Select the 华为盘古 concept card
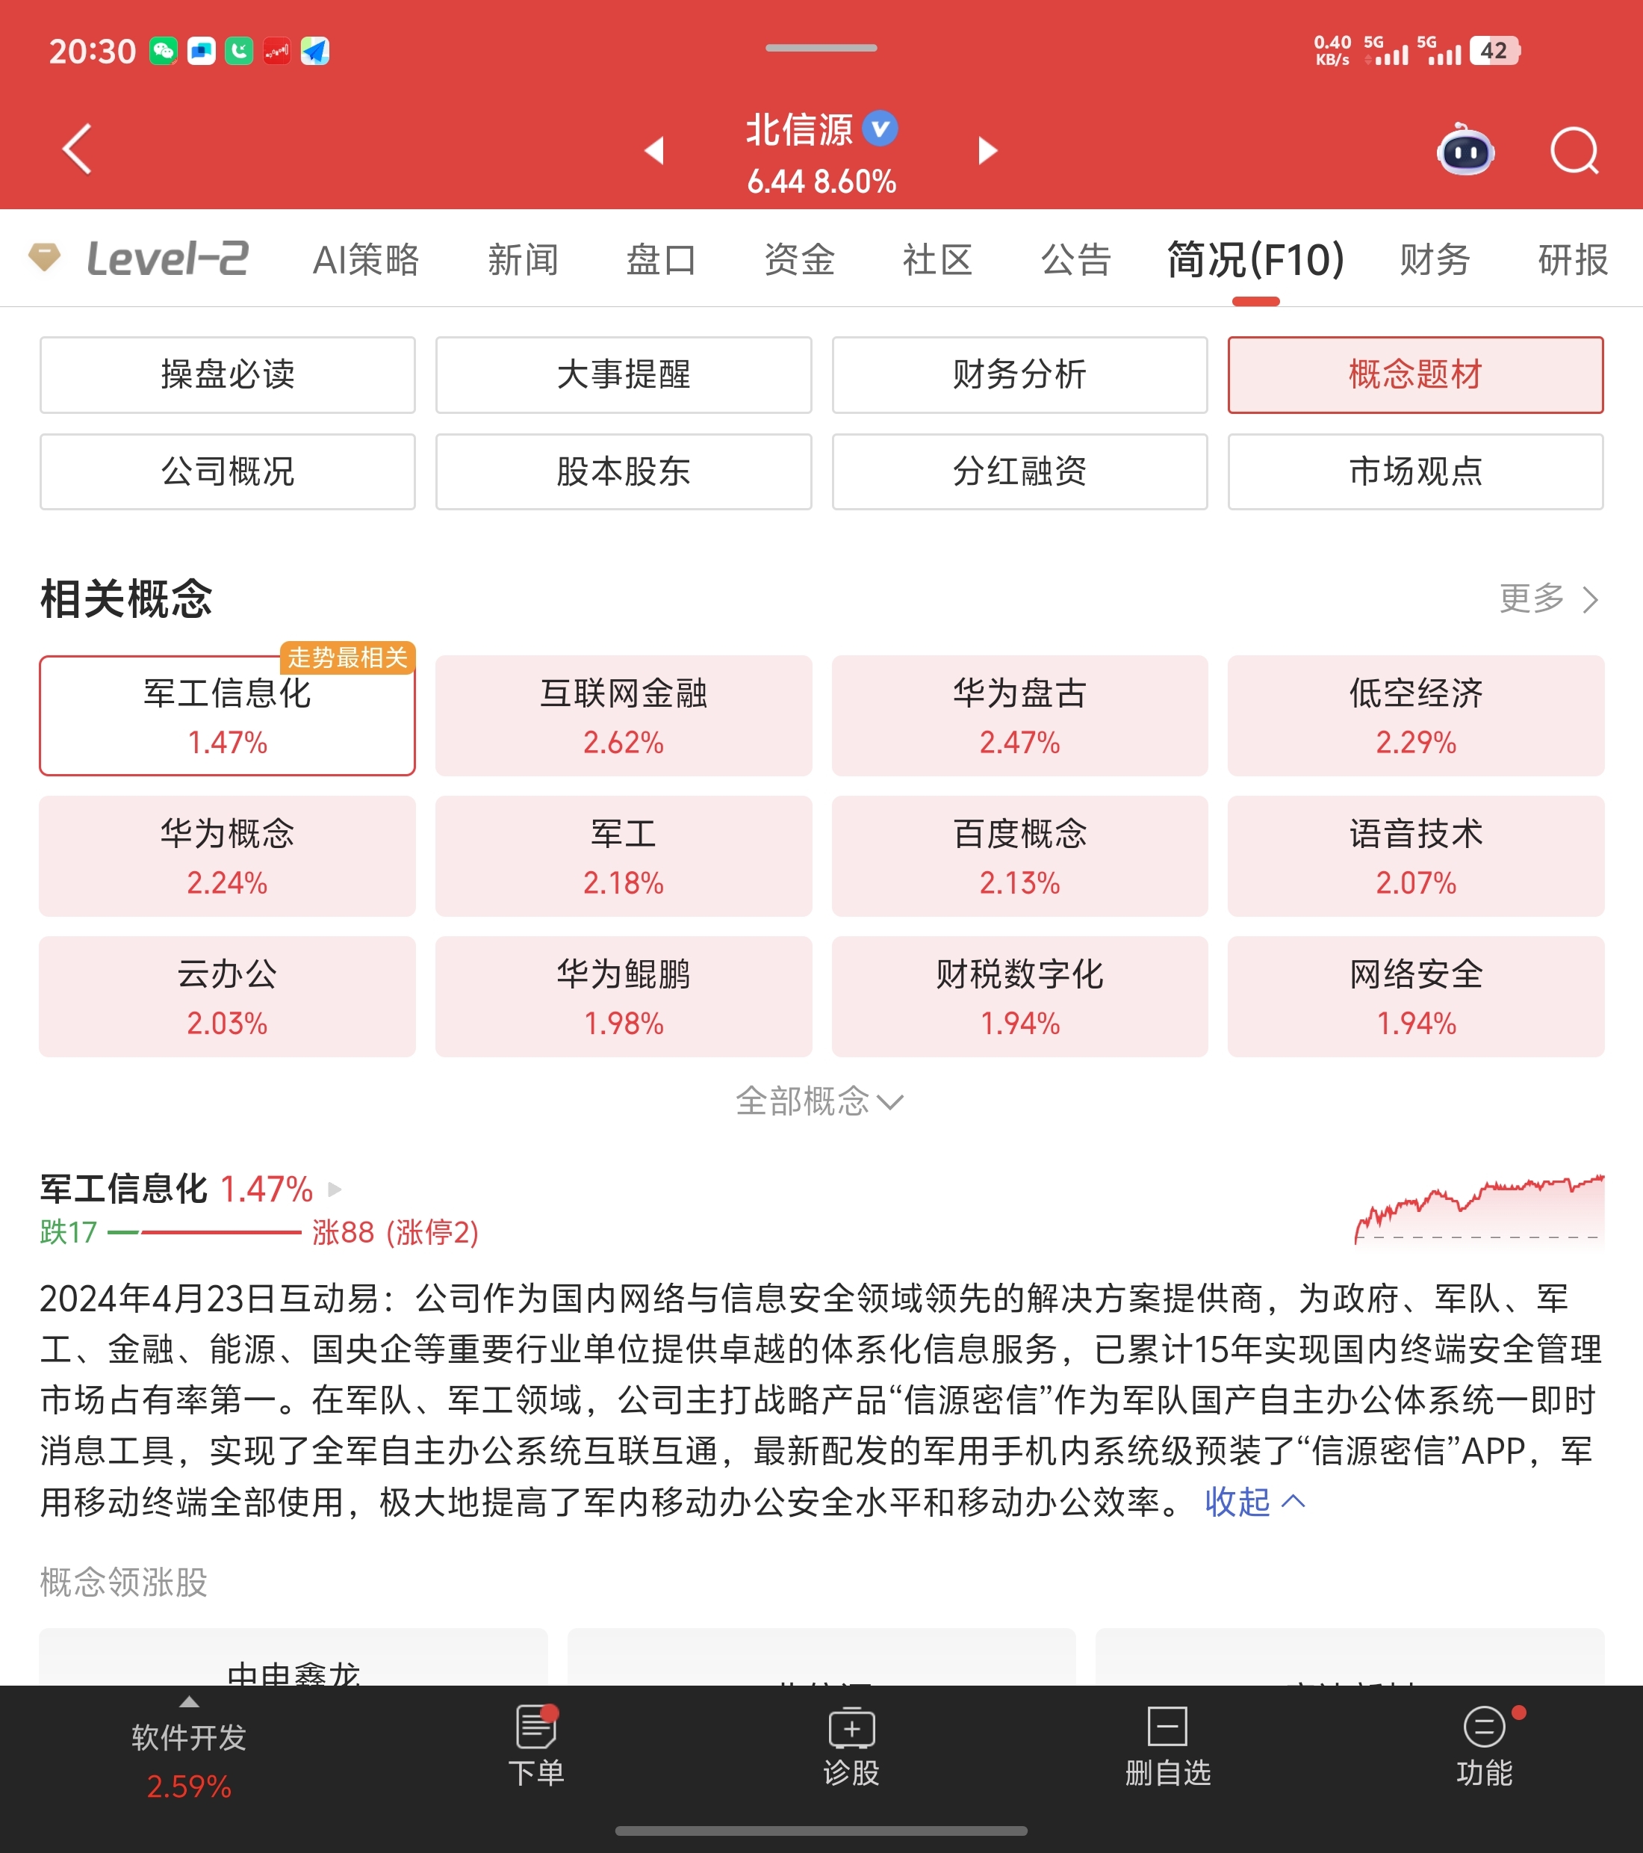The image size is (1643, 1853). [x=1019, y=717]
